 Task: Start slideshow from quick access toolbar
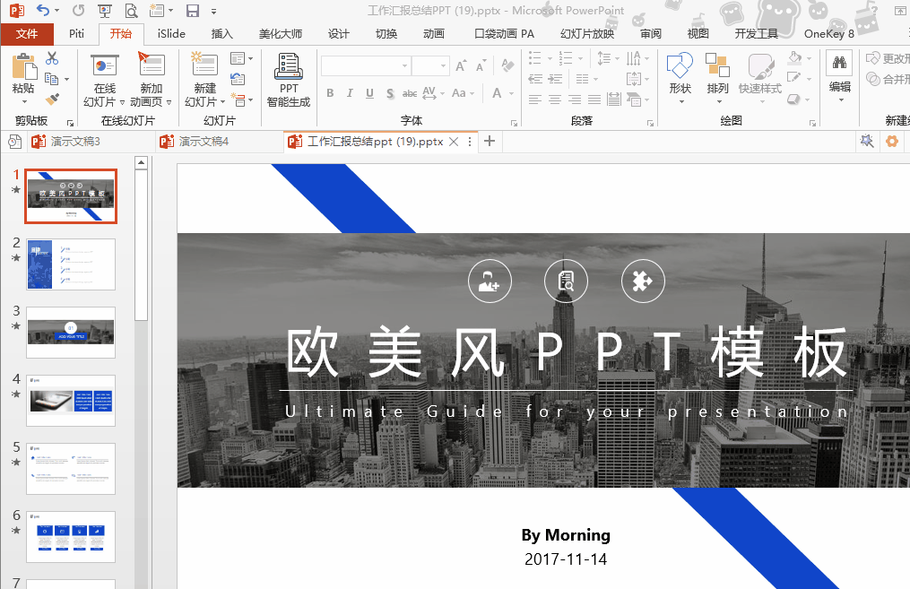pos(105,11)
